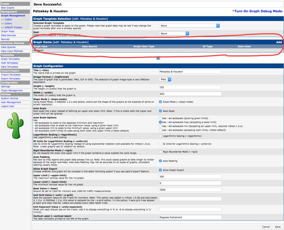Expand the Image Format PNG dropdown
The width and height of the screenshot is (284, 230).
[165, 79]
